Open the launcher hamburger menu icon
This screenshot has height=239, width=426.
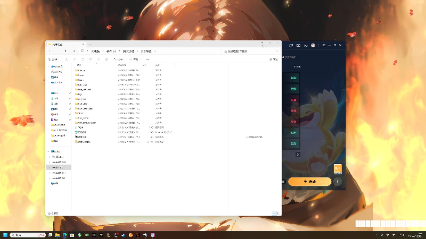click(324, 45)
